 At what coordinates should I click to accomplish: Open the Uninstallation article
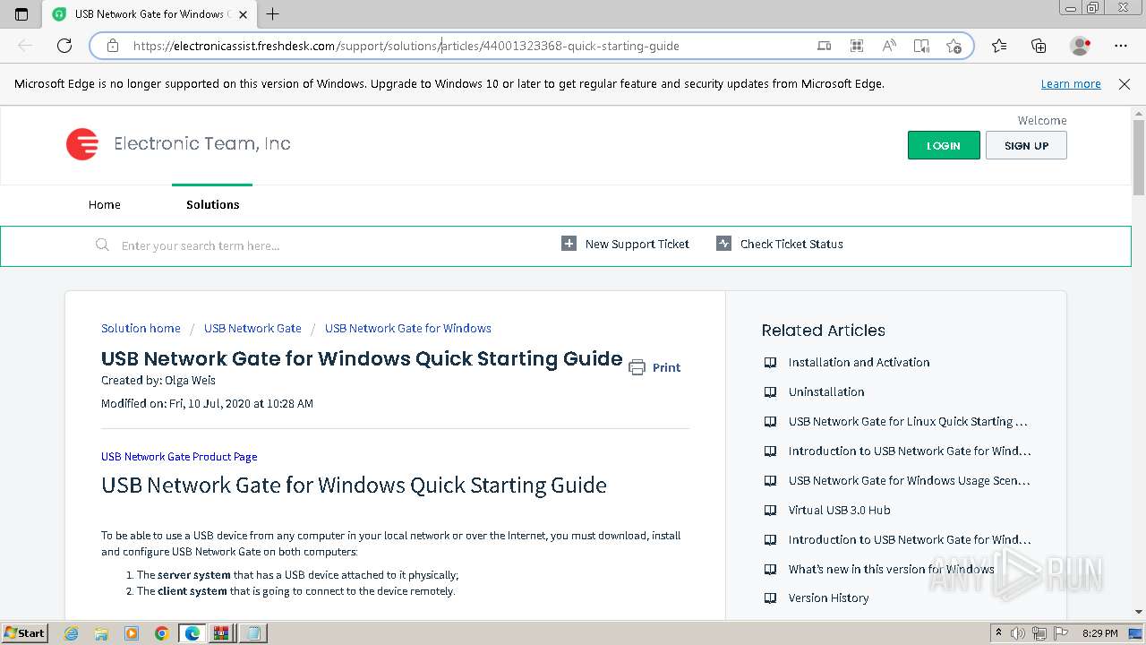pos(826,391)
